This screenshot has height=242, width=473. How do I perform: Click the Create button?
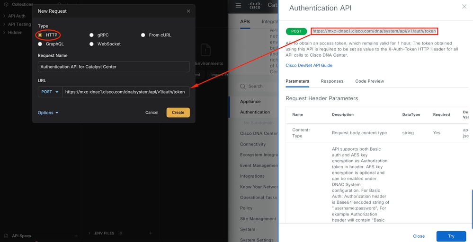pyautogui.click(x=178, y=112)
